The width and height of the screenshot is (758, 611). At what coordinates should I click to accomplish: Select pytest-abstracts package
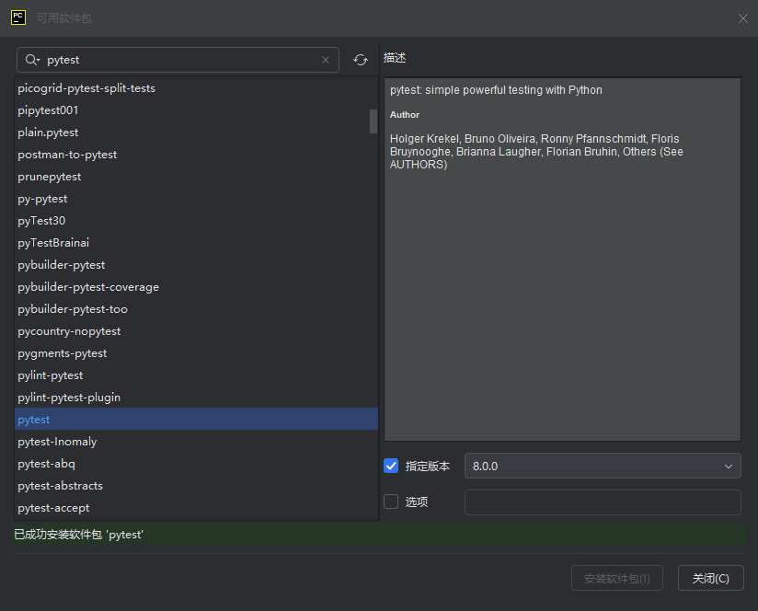(196, 486)
